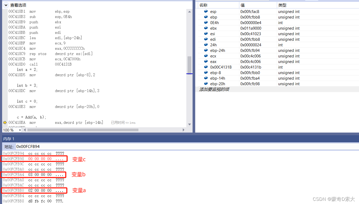Click memory row 0x00FCFB98
This screenshot has height=204, width=359.
pos(34,159)
